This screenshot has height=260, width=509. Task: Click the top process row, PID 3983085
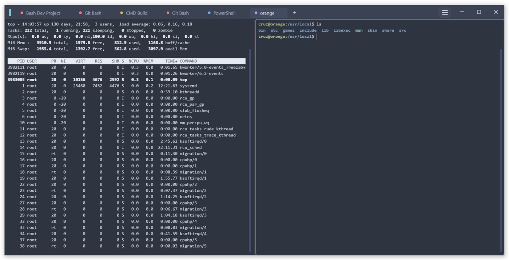pos(126,80)
